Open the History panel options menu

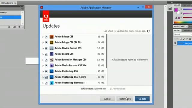click(22, 9)
